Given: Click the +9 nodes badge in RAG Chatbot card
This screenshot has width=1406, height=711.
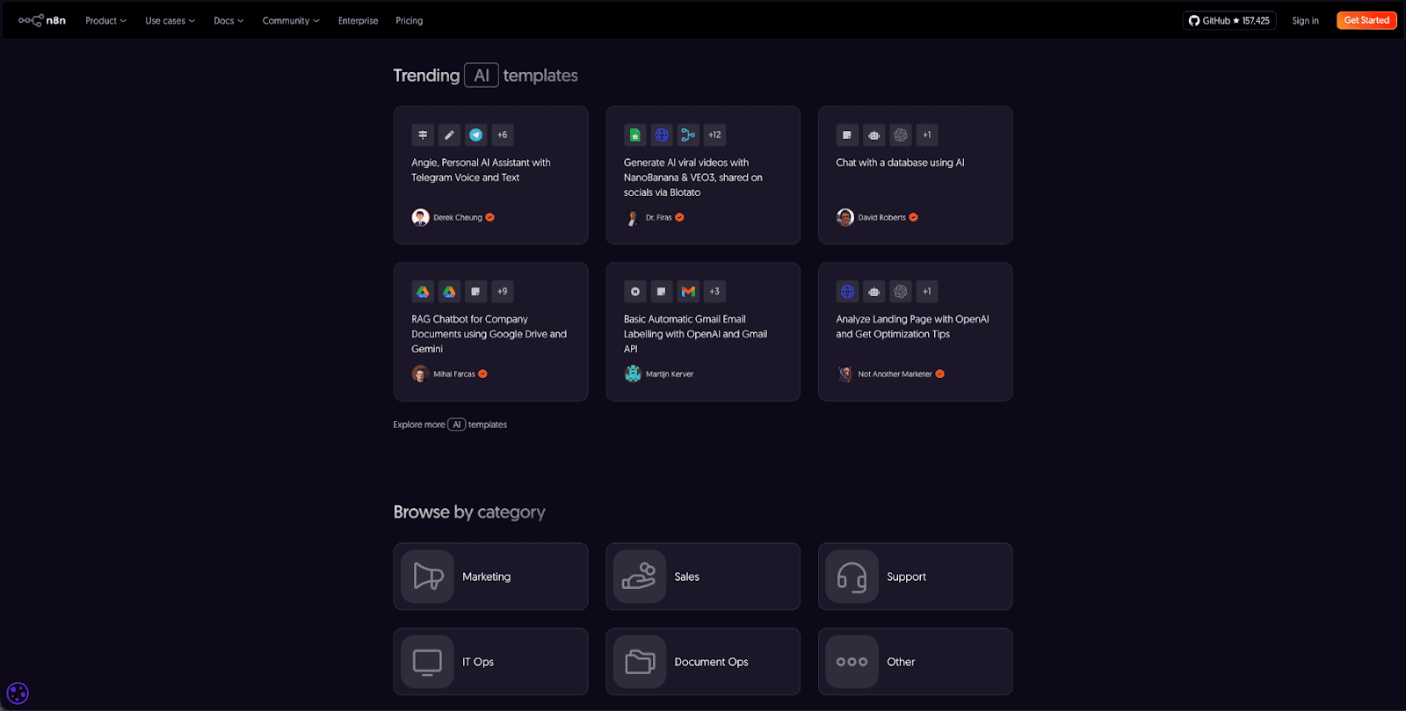Looking at the screenshot, I should [x=502, y=291].
